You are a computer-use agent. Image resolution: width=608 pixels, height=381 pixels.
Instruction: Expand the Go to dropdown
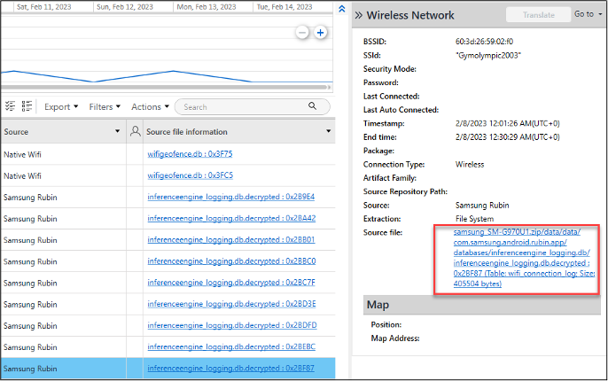[x=588, y=14]
